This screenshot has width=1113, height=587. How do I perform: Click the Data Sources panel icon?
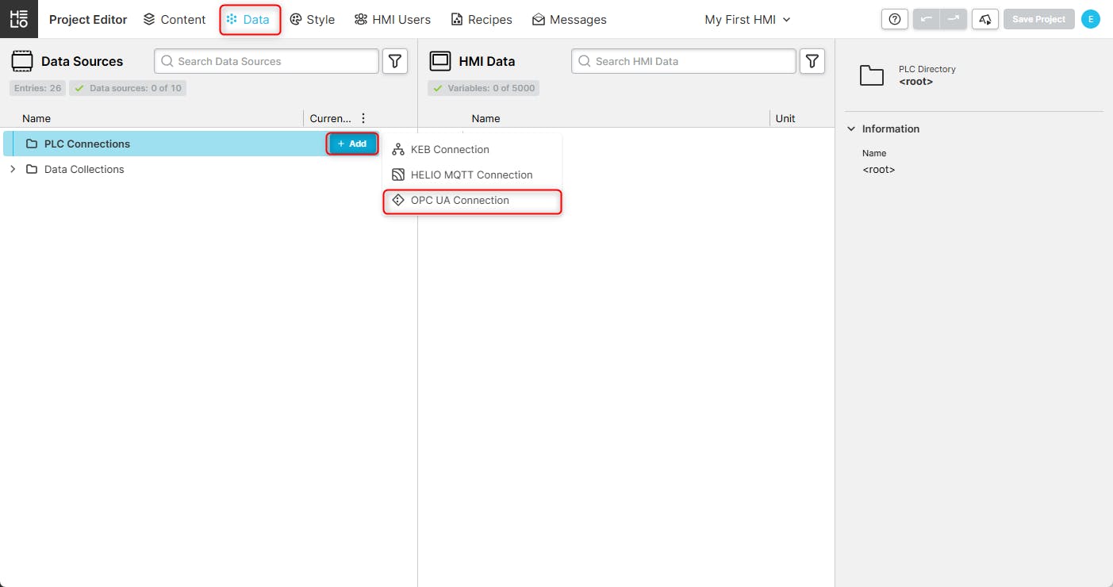click(22, 61)
